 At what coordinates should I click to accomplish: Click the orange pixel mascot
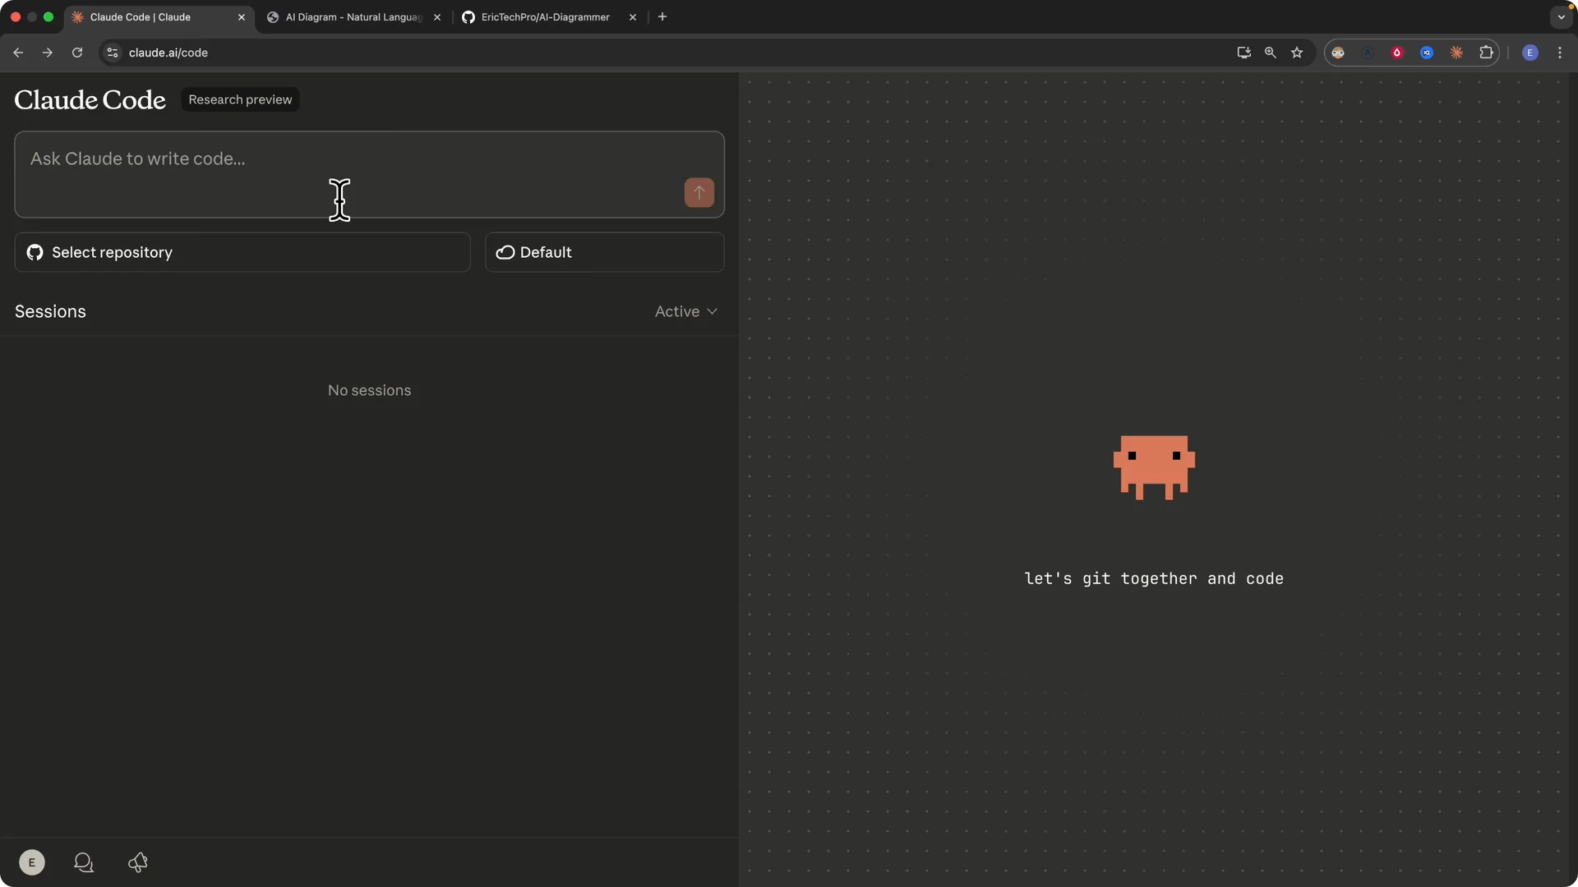tap(1154, 467)
